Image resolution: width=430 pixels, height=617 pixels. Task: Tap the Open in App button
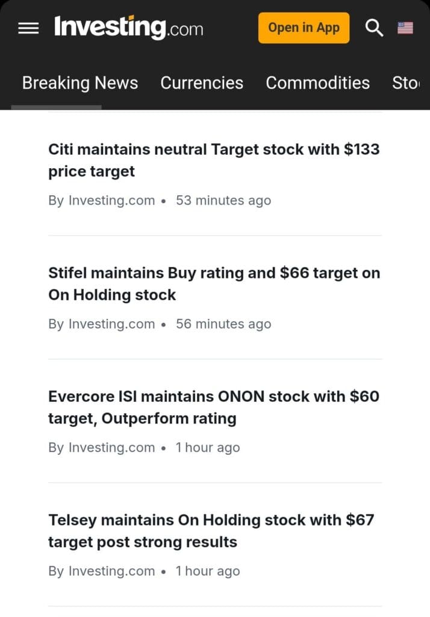click(304, 28)
